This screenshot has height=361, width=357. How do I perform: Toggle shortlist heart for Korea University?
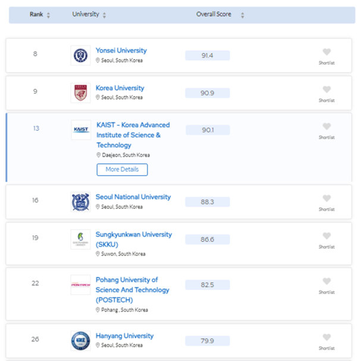pos(327,90)
